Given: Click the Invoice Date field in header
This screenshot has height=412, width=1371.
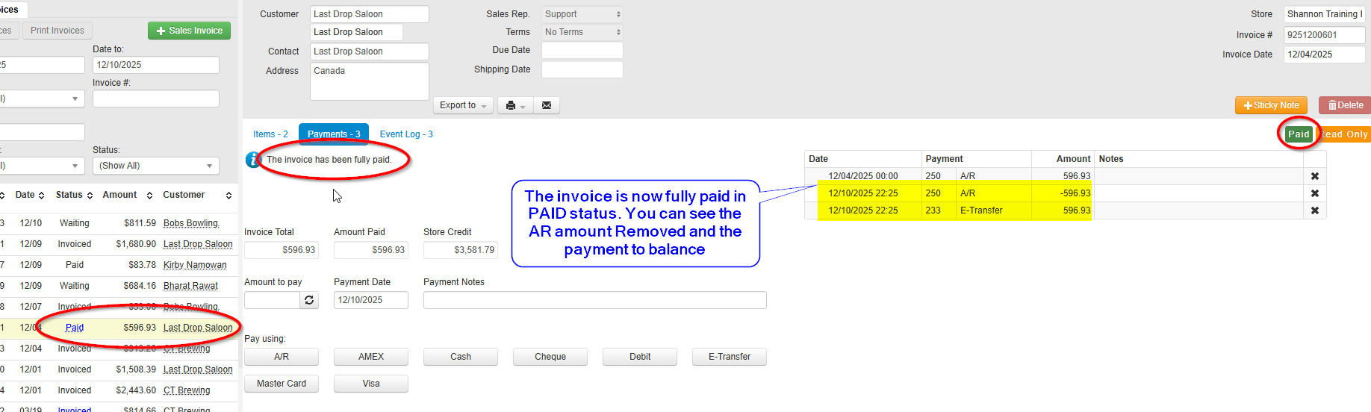Looking at the screenshot, I should (1325, 54).
